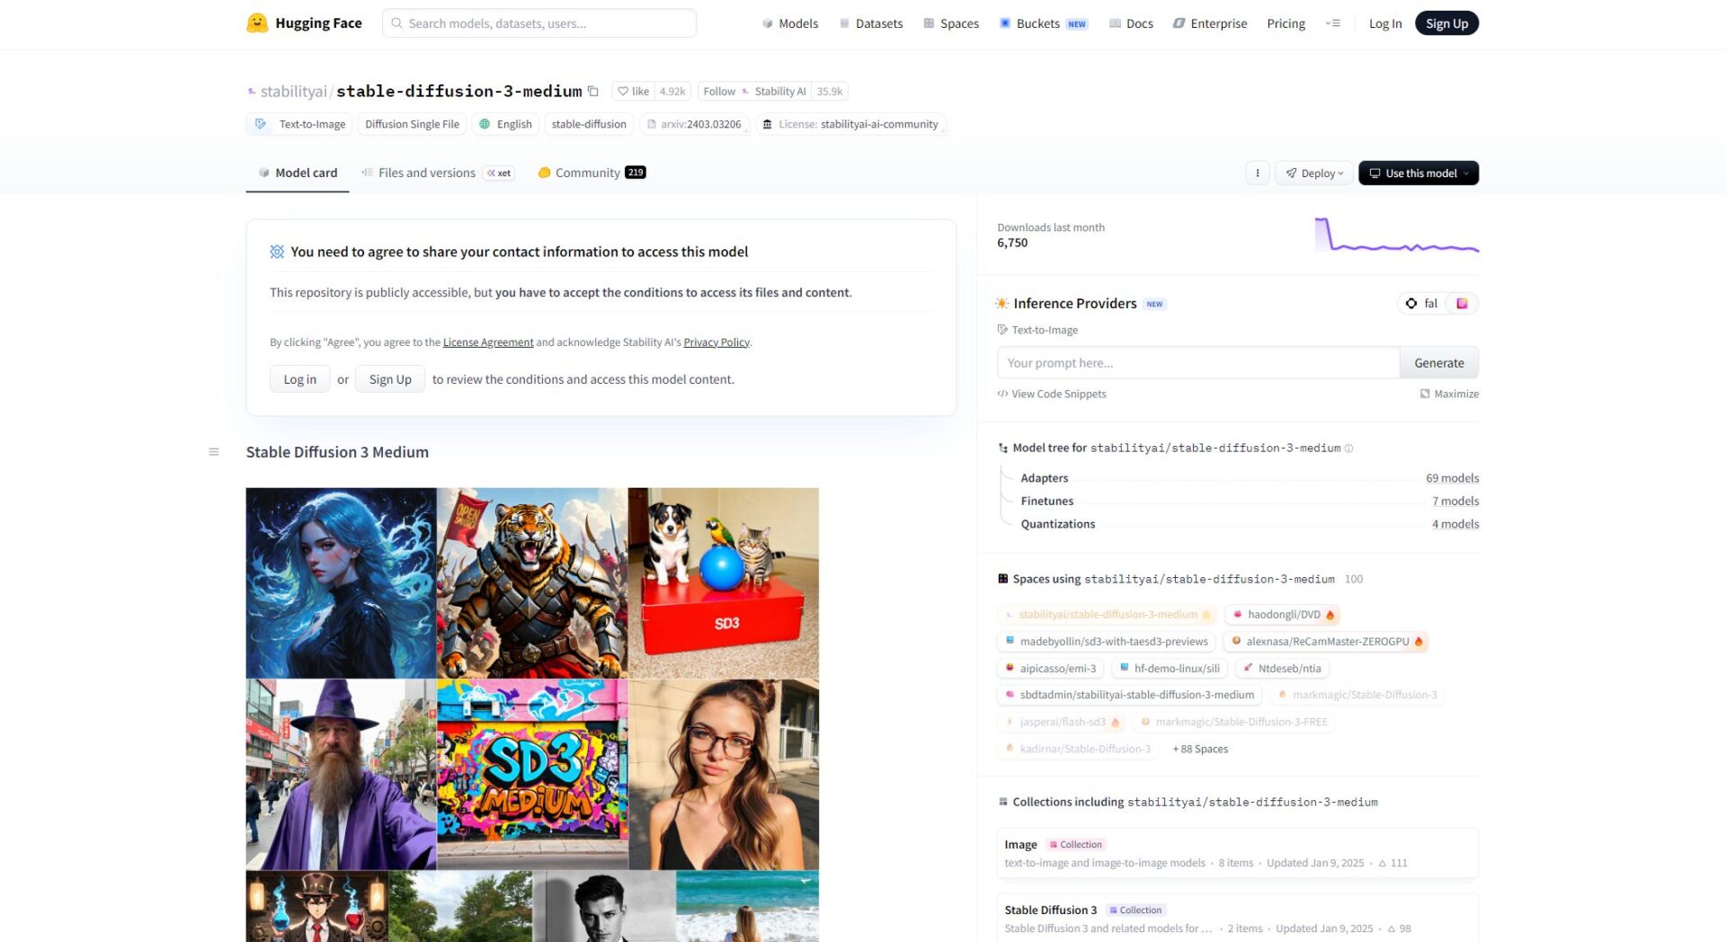Viewport: 1726px width, 942px height.
Task: Click the prompt input field
Action: click(1197, 363)
